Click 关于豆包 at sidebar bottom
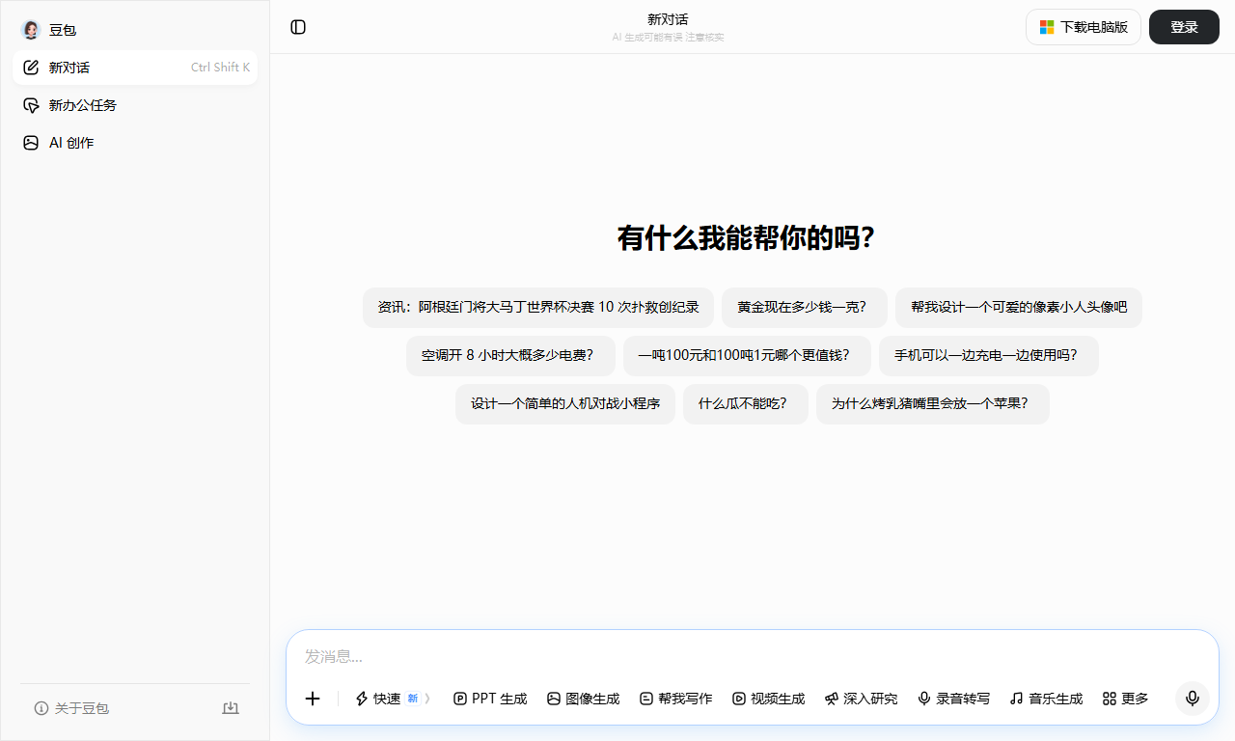This screenshot has width=1235, height=741. 72,708
